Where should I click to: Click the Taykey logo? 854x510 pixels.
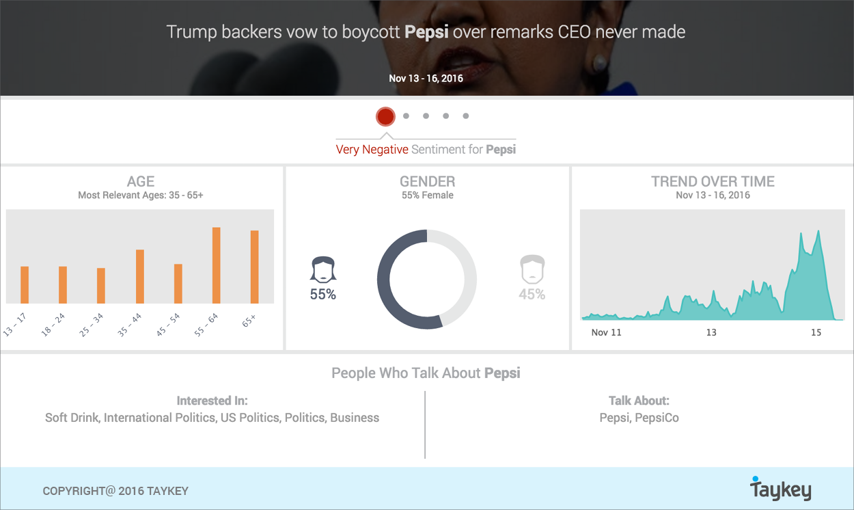tap(780, 489)
